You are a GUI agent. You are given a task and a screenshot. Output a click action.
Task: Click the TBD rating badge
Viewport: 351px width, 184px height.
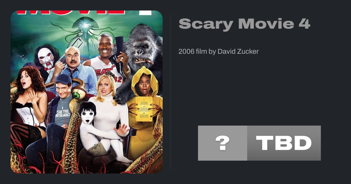[x=284, y=143]
